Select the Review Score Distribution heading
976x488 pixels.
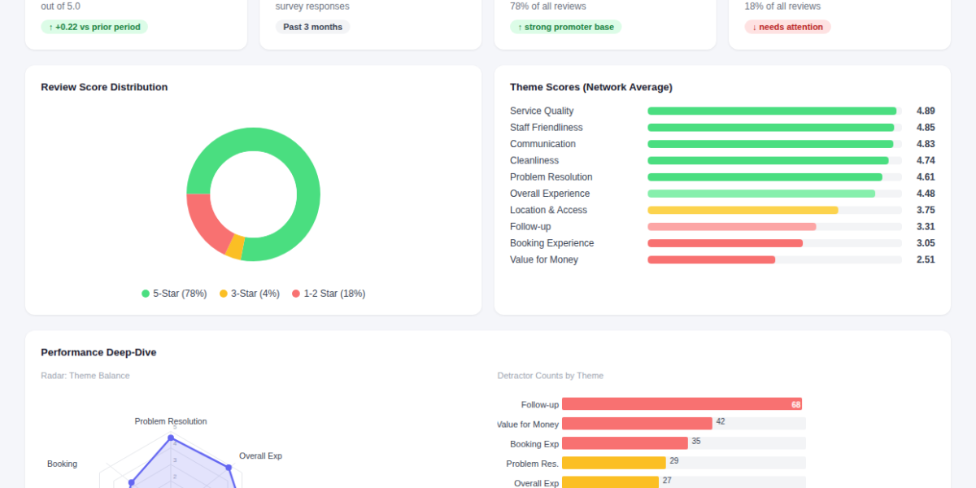tap(104, 87)
